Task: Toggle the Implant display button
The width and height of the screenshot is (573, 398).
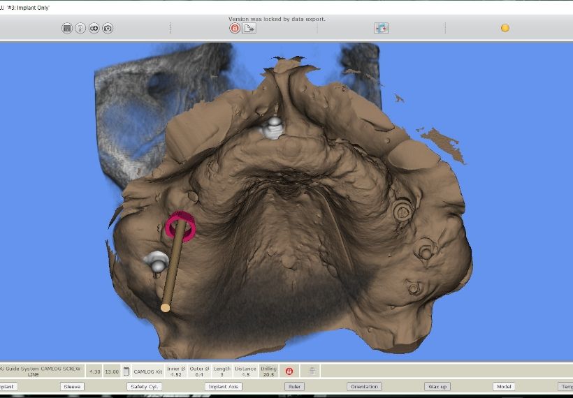Action: pyautogui.click(x=7, y=386)
